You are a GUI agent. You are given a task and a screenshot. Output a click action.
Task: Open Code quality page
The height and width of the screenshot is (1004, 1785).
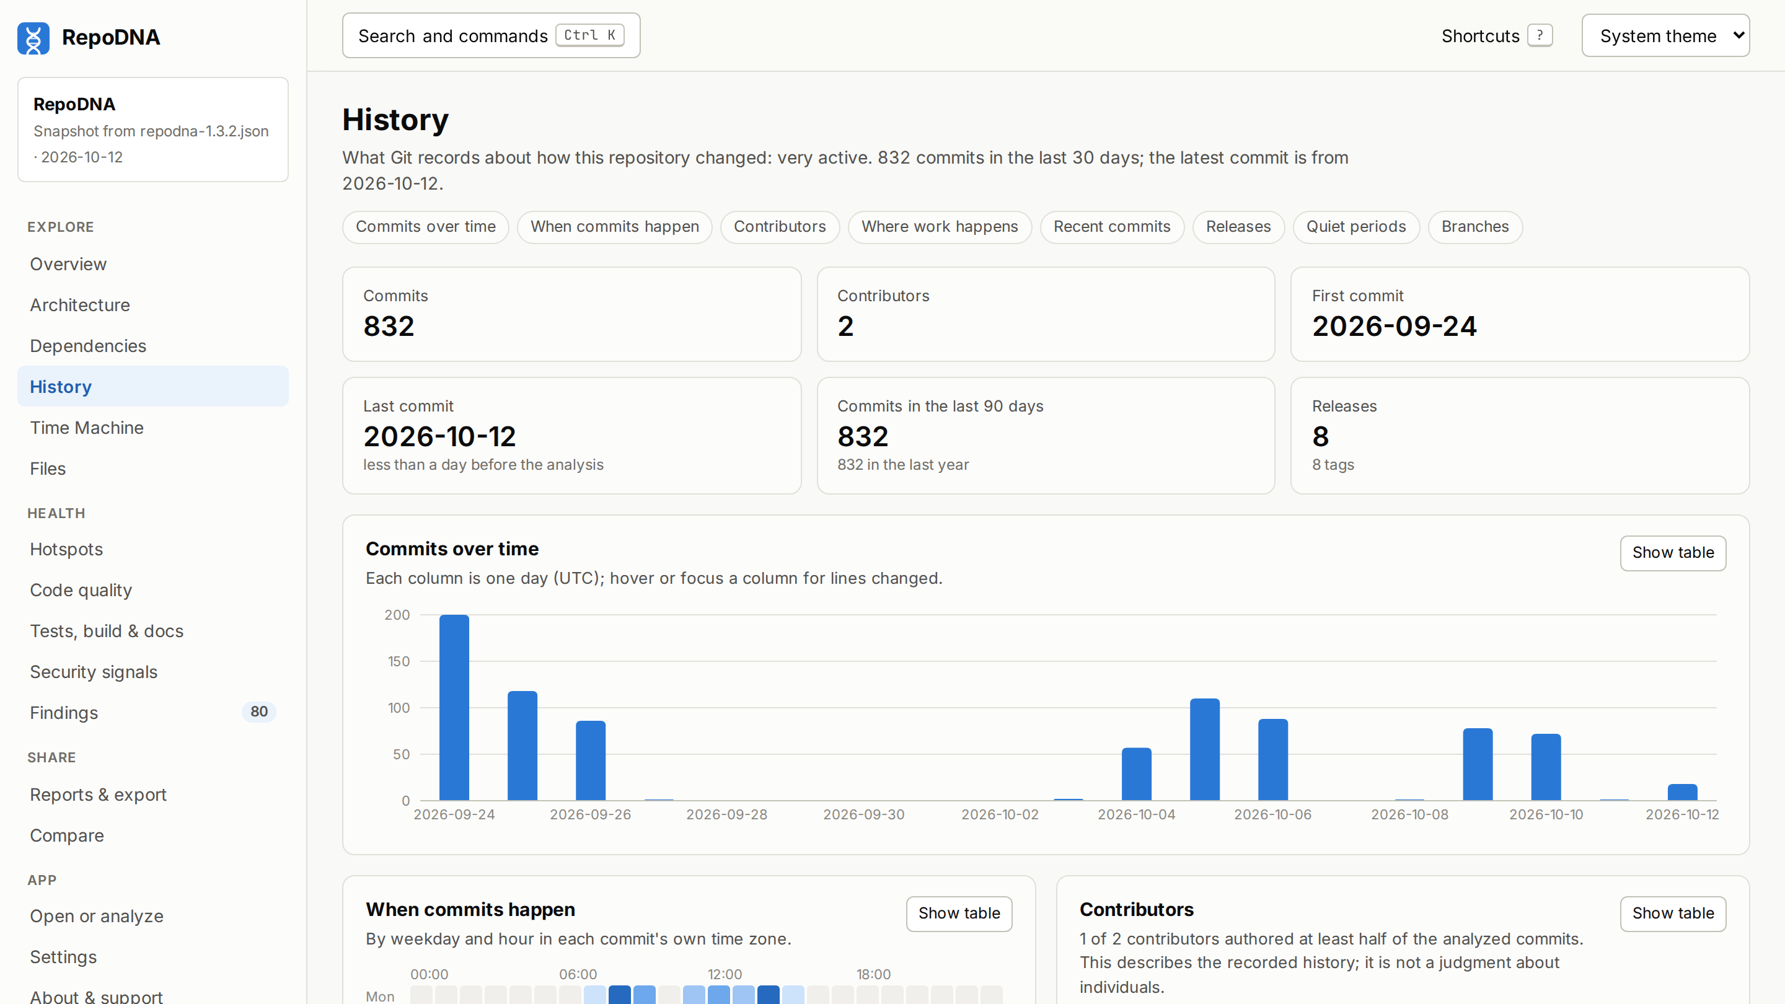[x=152, y=591]
